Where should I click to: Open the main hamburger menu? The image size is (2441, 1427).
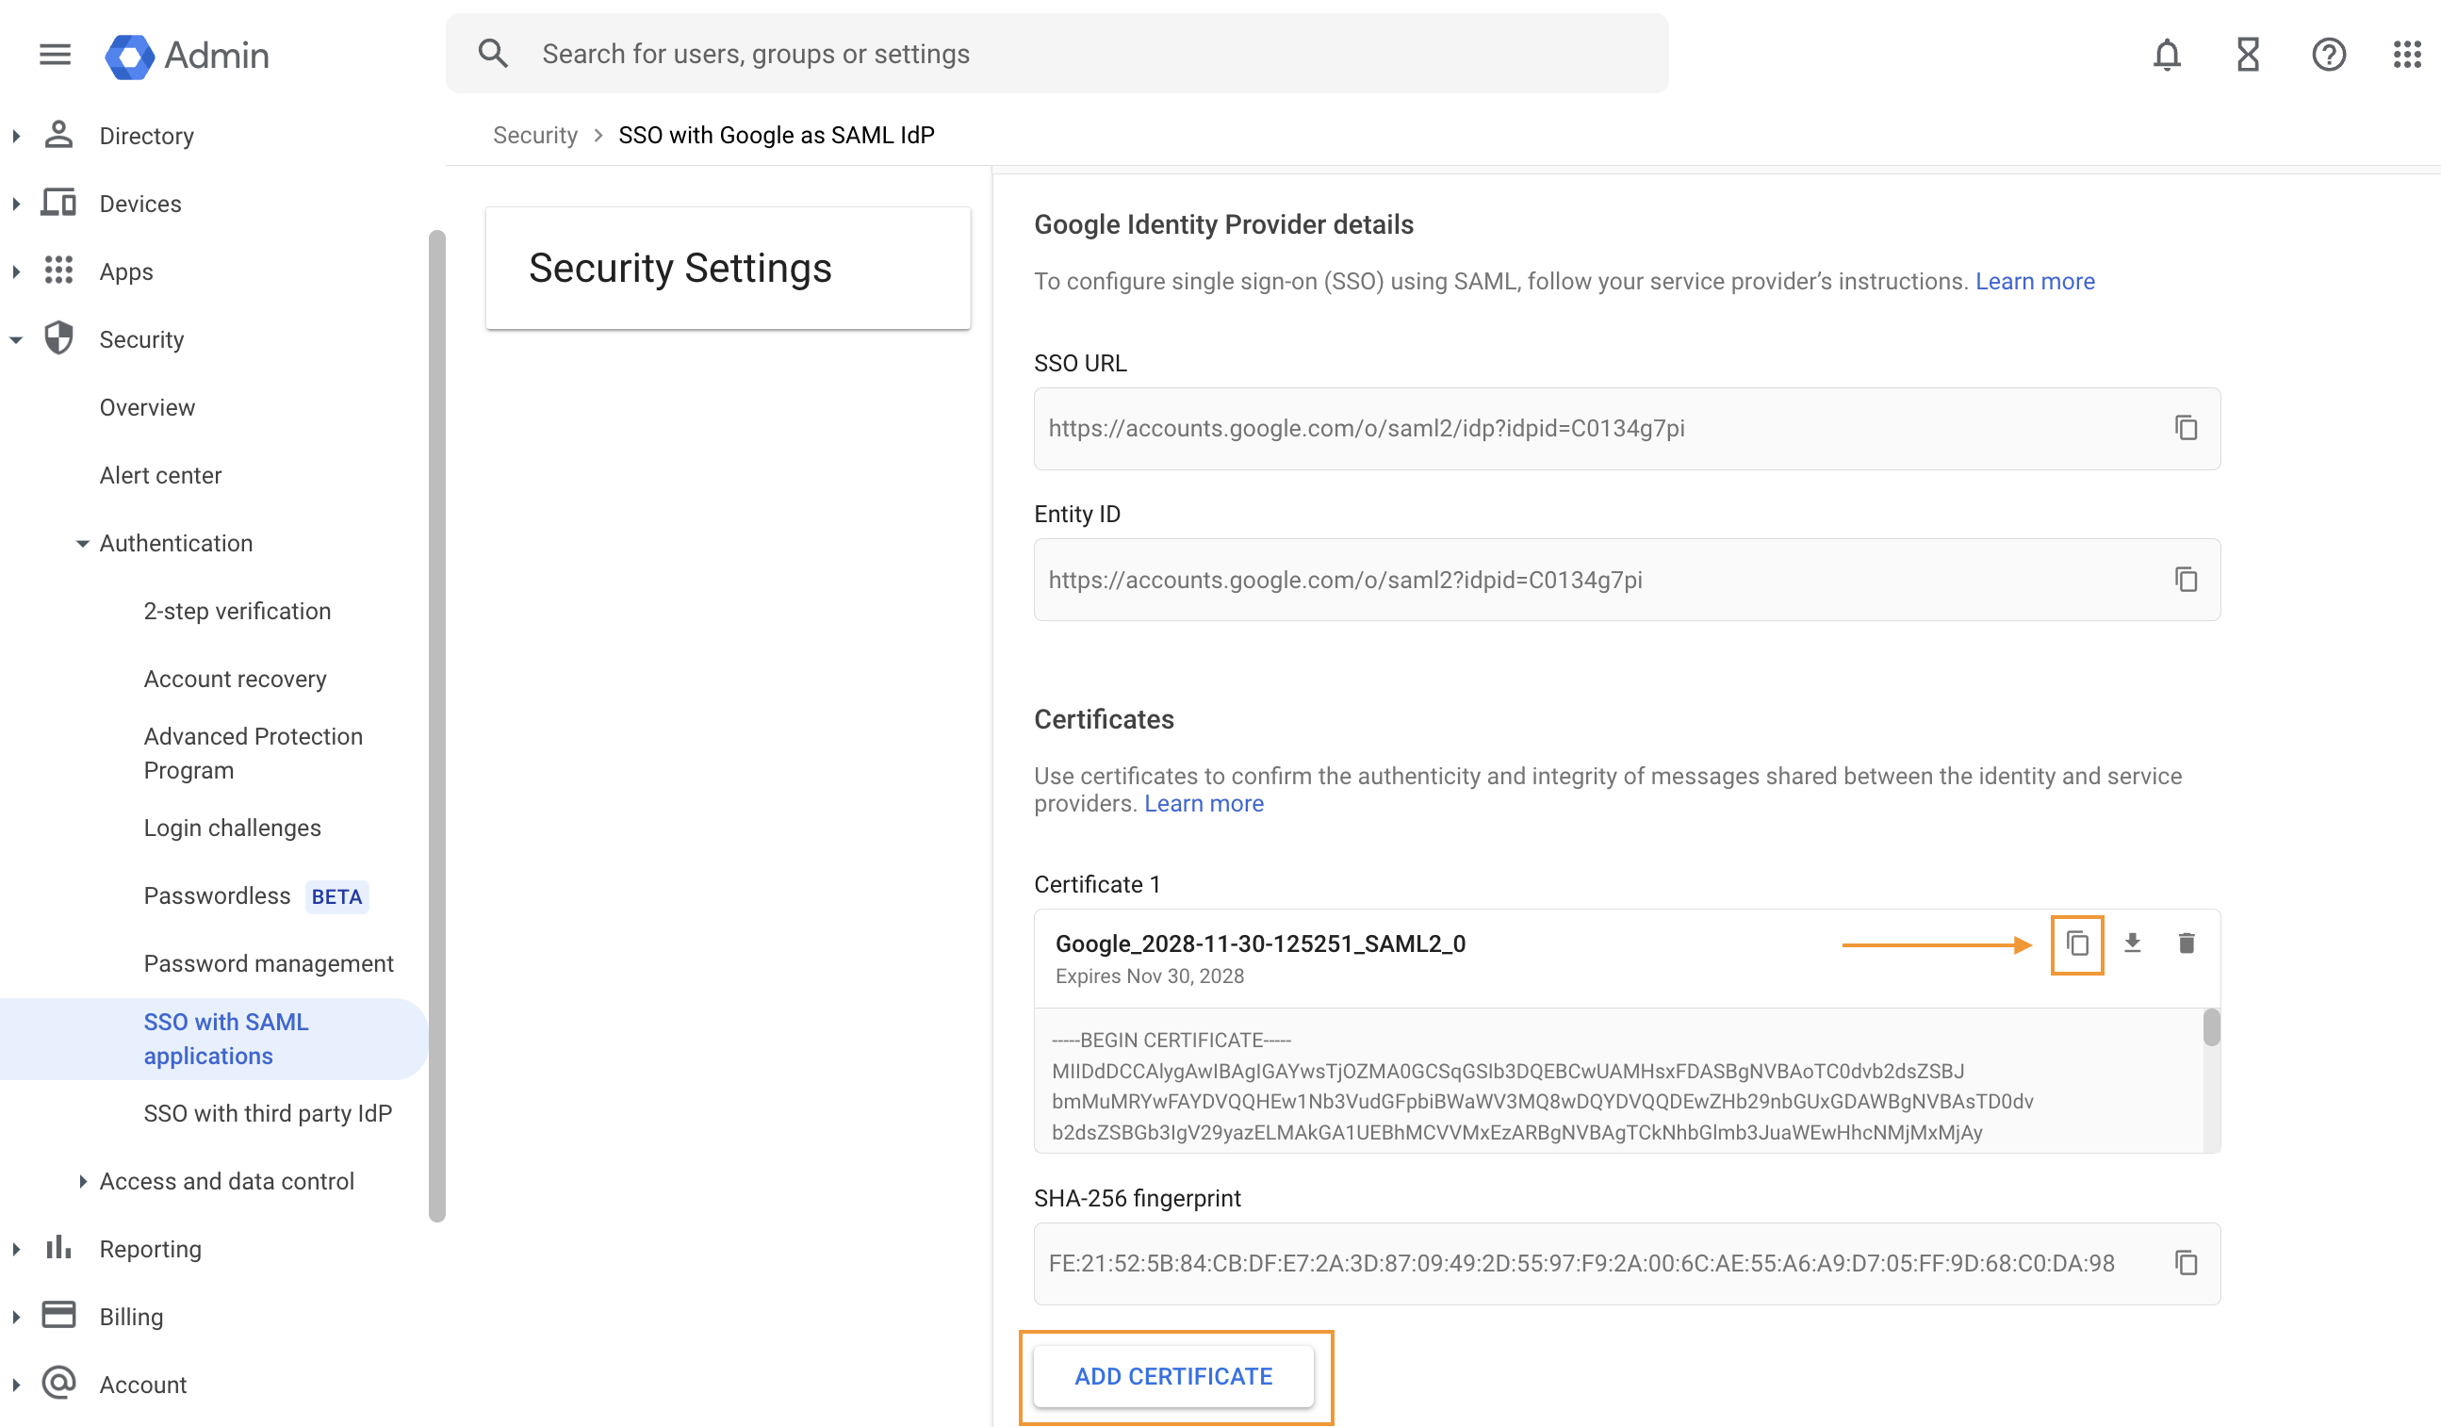(56, 55)
